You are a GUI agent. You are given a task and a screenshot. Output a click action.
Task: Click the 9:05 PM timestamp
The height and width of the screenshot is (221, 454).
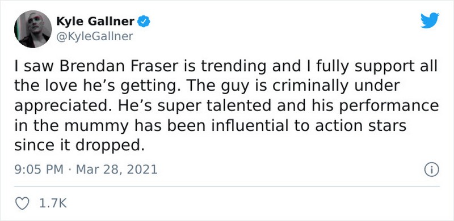pyautogui.click(x=39, y=169)
